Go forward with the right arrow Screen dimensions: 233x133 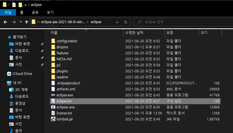tap(14, 22)
